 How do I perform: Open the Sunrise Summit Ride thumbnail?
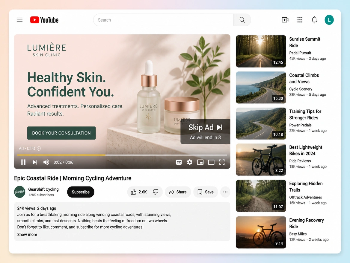point(261,51)
